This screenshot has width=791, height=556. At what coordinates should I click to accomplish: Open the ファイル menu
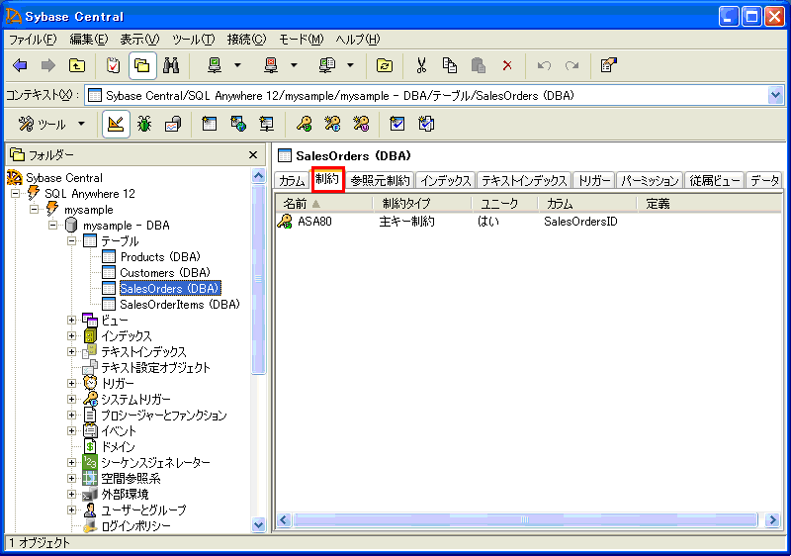tap(33, 40)
